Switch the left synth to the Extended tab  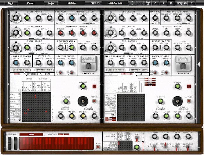32,74
